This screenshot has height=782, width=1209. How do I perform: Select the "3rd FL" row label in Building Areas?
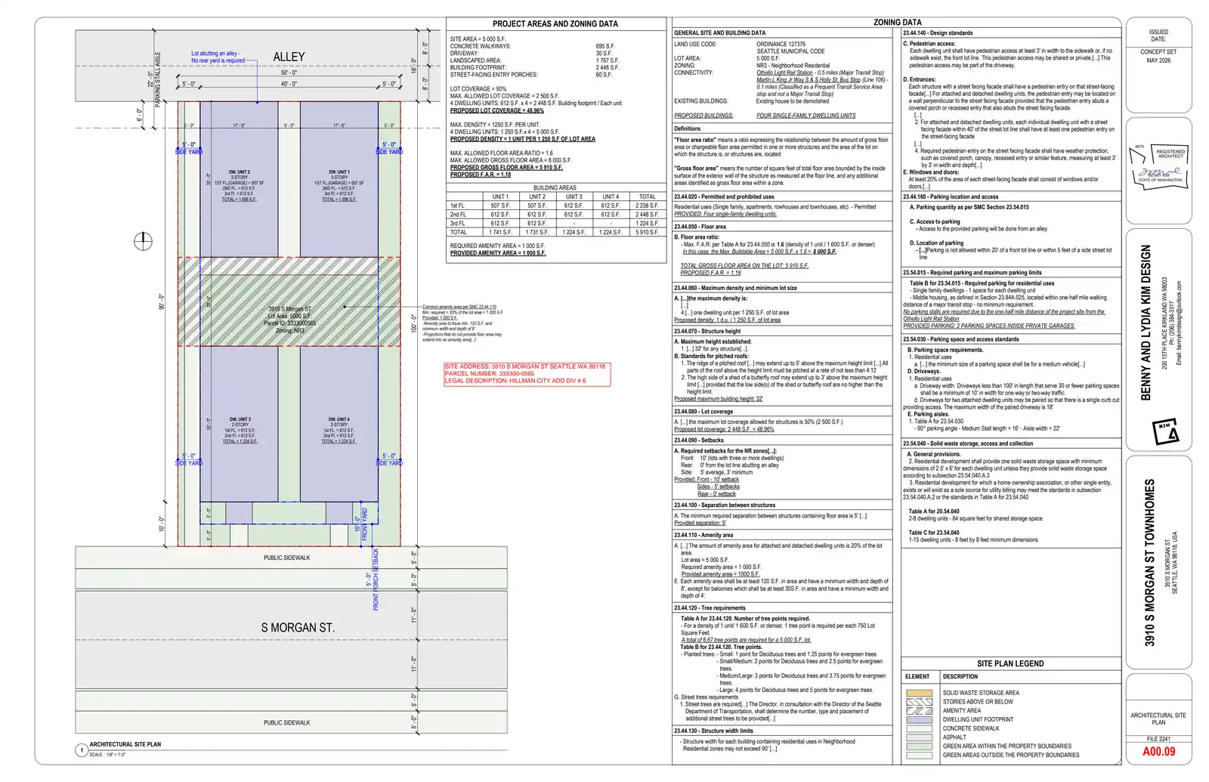pyautogui.click(x=458, y=224)
